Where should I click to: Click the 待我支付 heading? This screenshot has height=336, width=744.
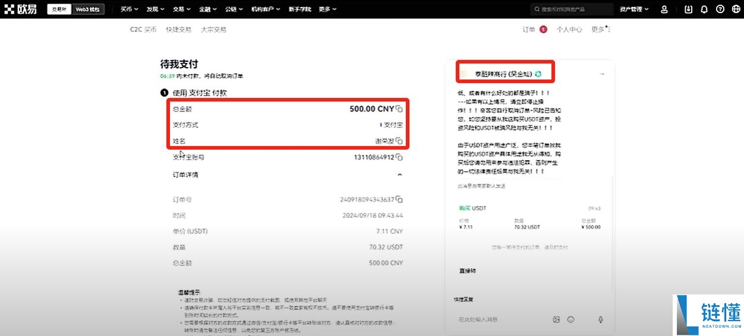[x=179, y=64]
